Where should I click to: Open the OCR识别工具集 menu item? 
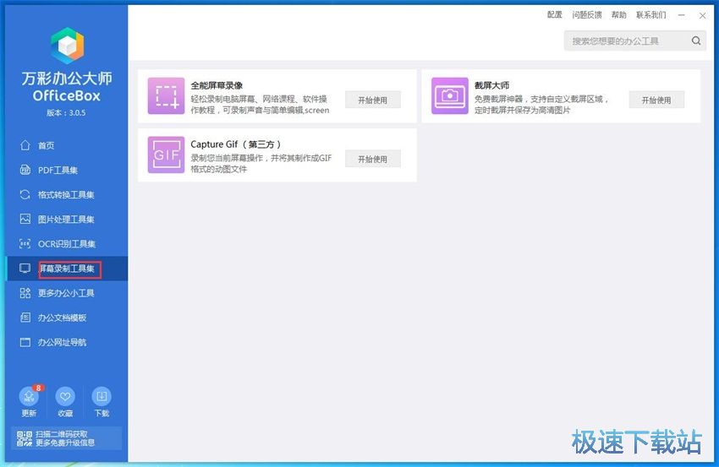[67, 243]
